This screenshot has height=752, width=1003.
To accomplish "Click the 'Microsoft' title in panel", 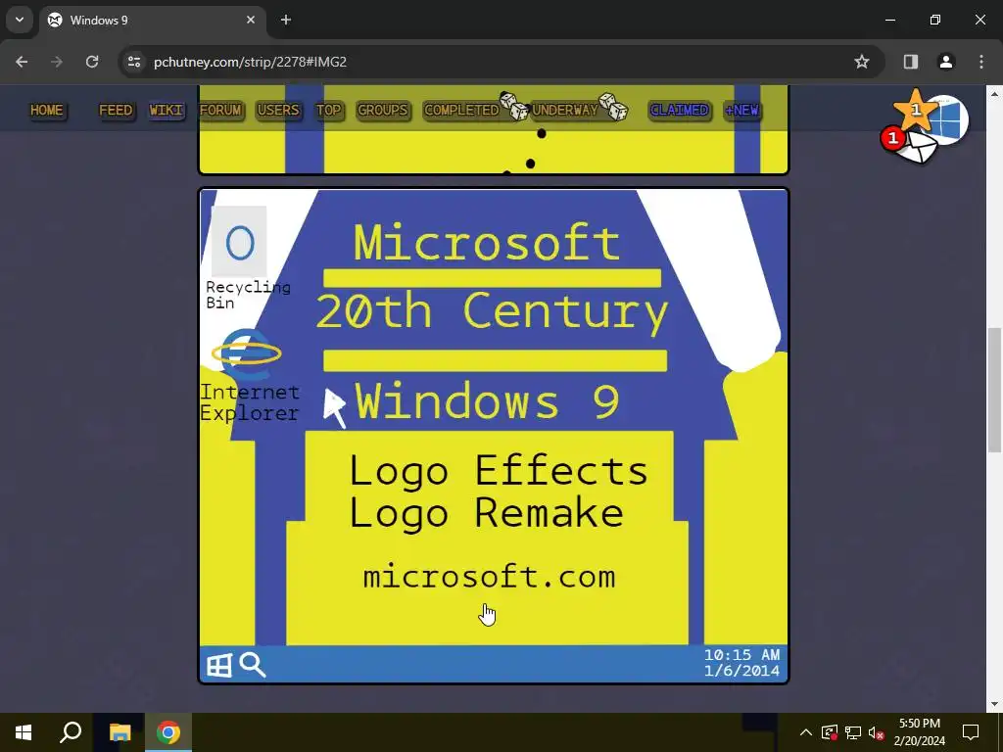I will [487, 243].
